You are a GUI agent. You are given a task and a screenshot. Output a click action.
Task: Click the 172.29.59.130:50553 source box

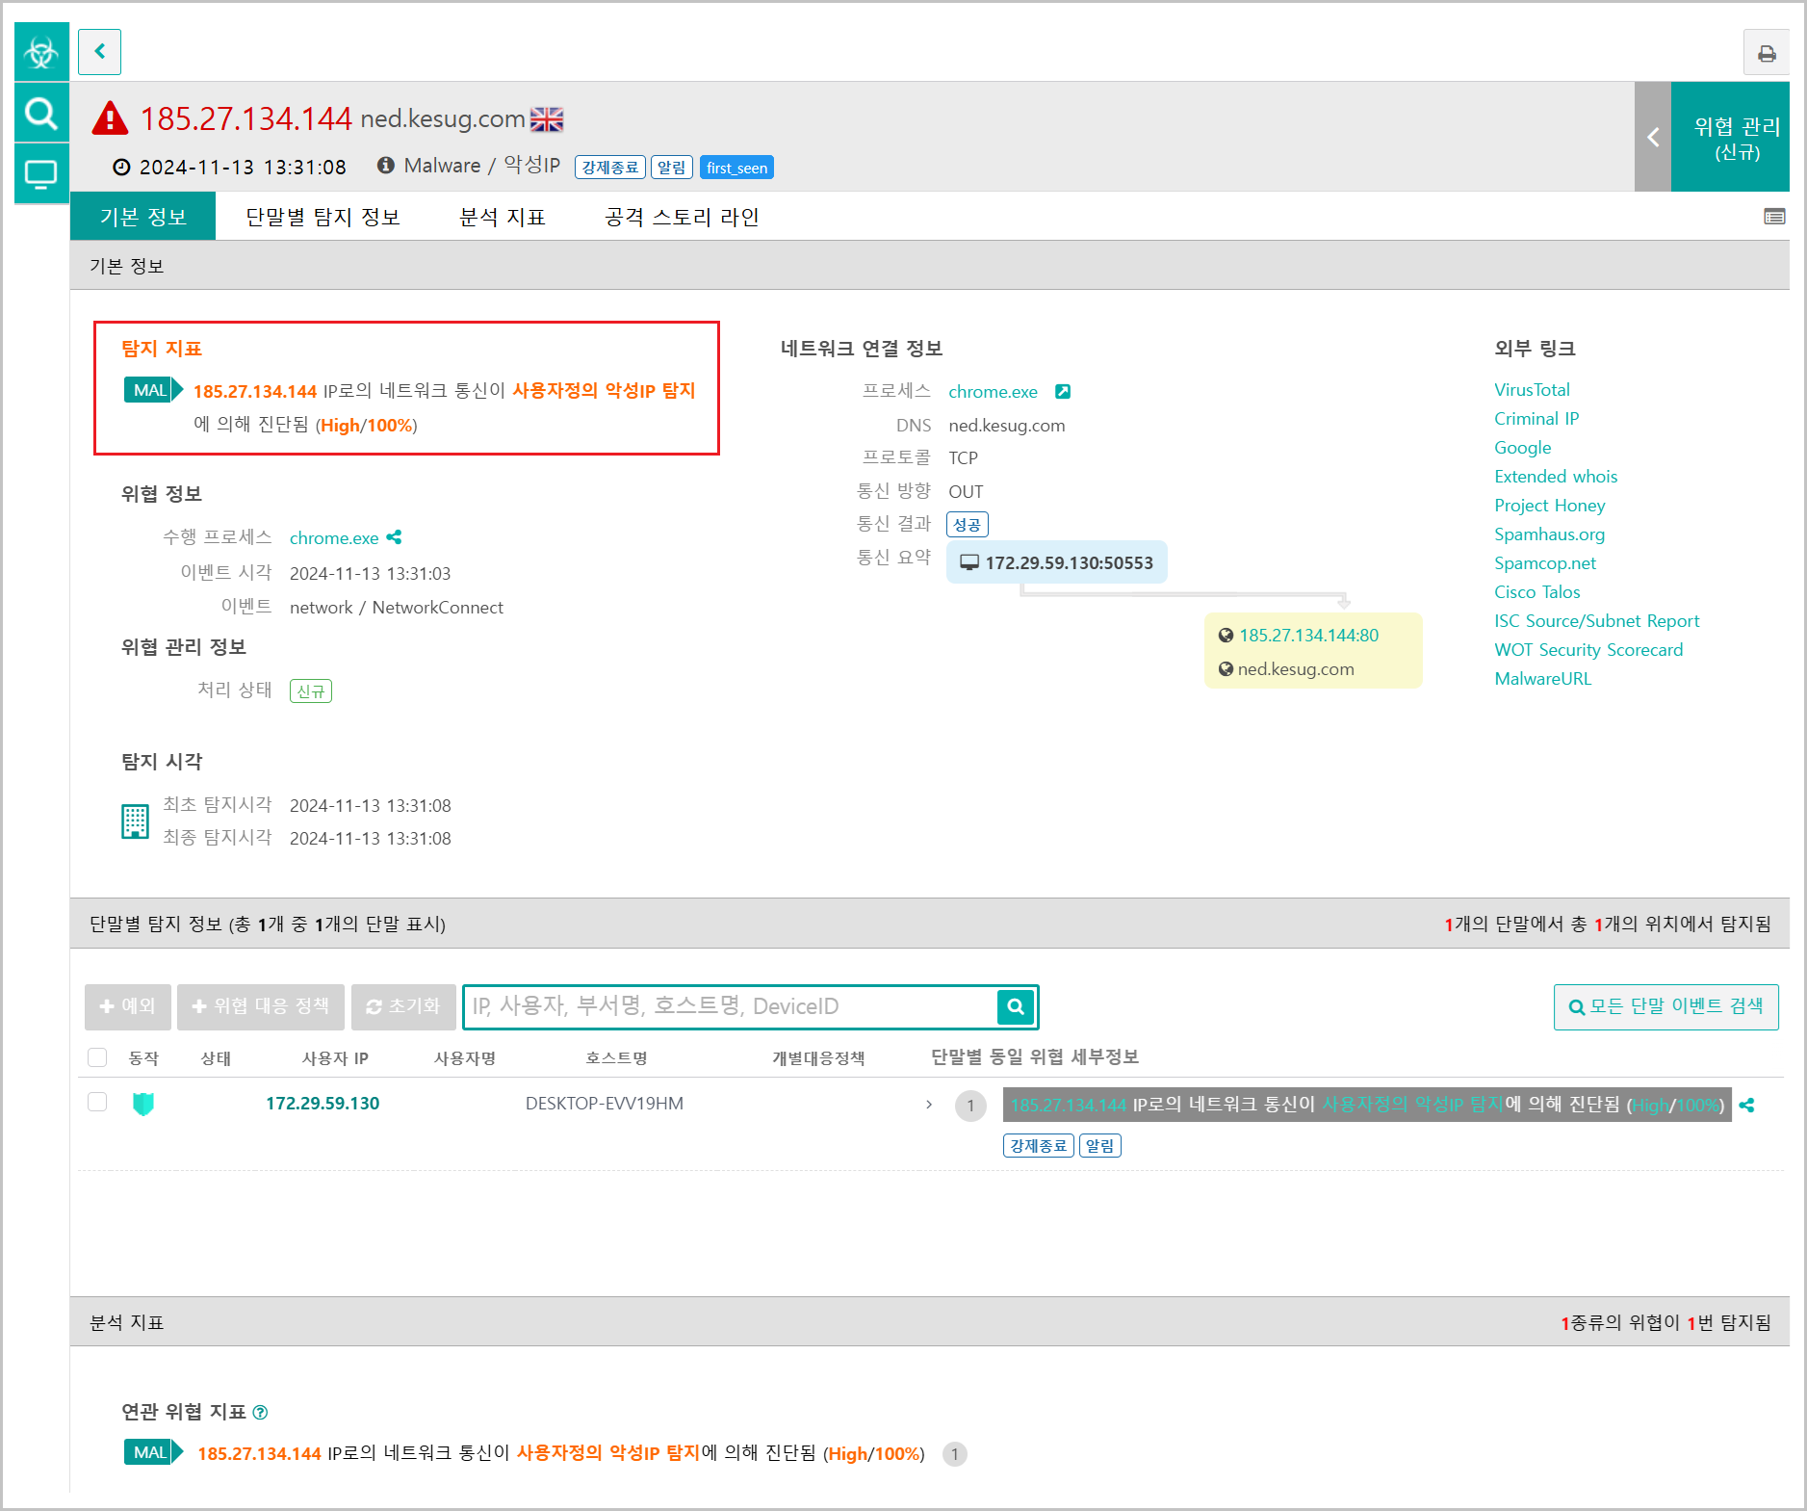[1057, 562]
